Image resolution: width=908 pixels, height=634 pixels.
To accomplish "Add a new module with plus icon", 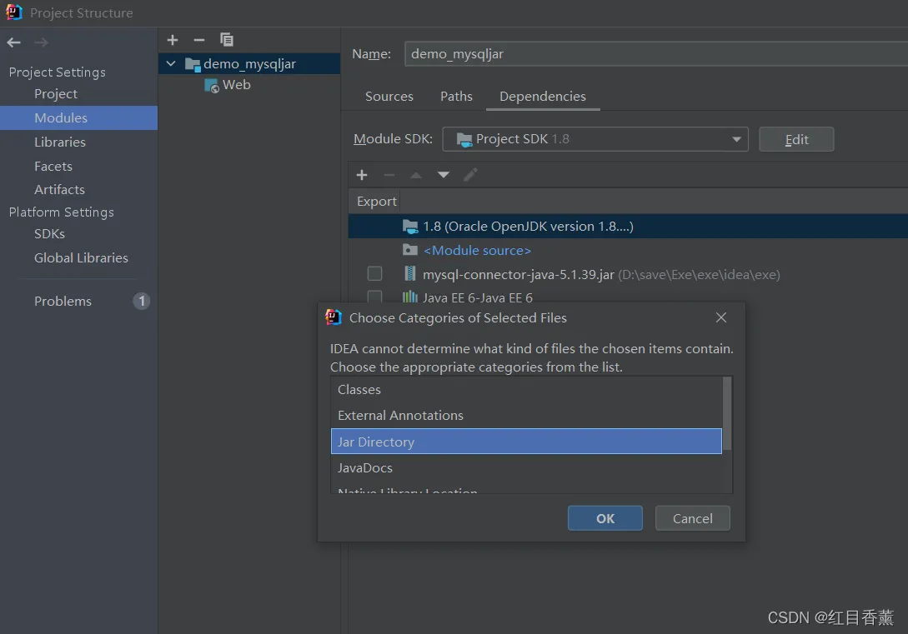I will click(x=172, y=40).
